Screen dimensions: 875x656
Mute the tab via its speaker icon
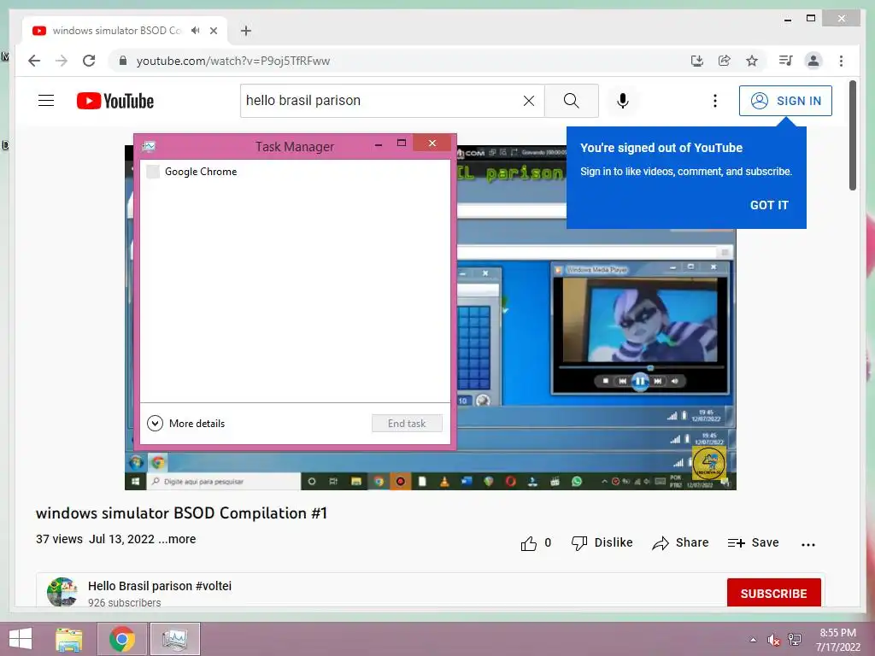[x=195, y=31]
